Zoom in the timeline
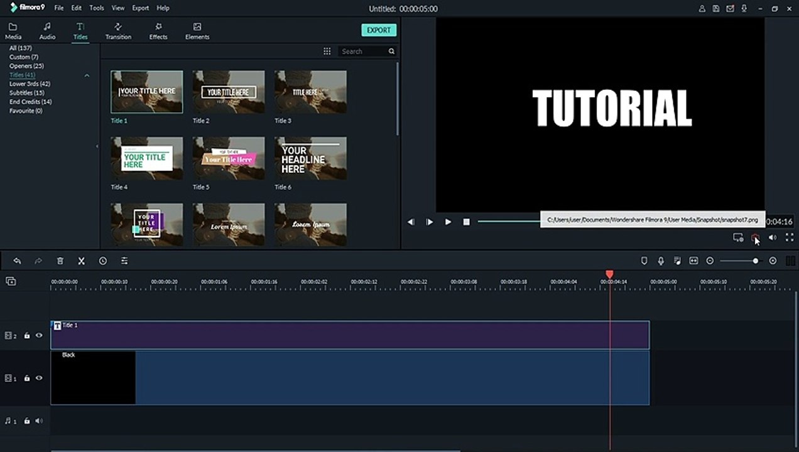799x452 pixels. (773, 261)
